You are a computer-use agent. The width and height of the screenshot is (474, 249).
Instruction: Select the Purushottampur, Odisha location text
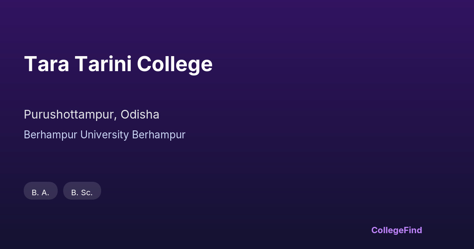pyautogui.click(x=91, y=115)
